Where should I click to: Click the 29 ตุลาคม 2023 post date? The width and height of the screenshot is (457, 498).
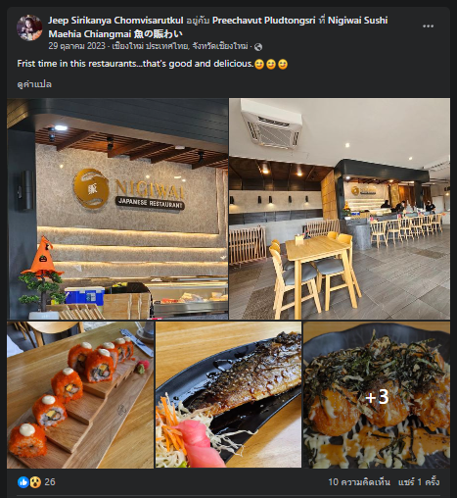77,46
